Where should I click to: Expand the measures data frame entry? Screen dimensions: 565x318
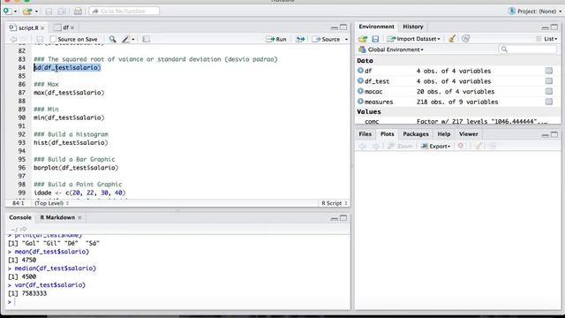point(360,102)
